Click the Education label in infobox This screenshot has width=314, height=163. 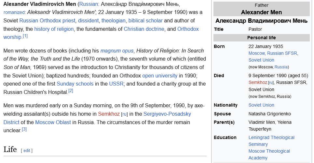[225, 137]
